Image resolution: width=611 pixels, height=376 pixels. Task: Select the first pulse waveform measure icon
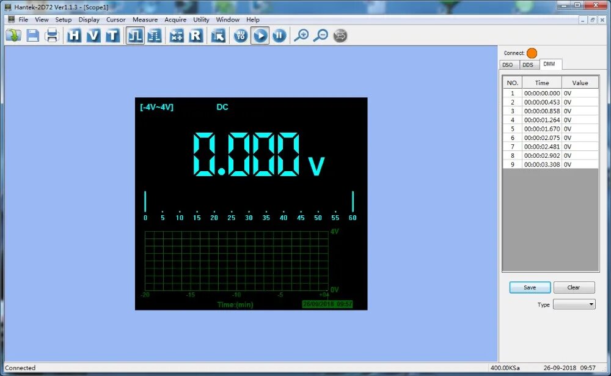(135, 35)
